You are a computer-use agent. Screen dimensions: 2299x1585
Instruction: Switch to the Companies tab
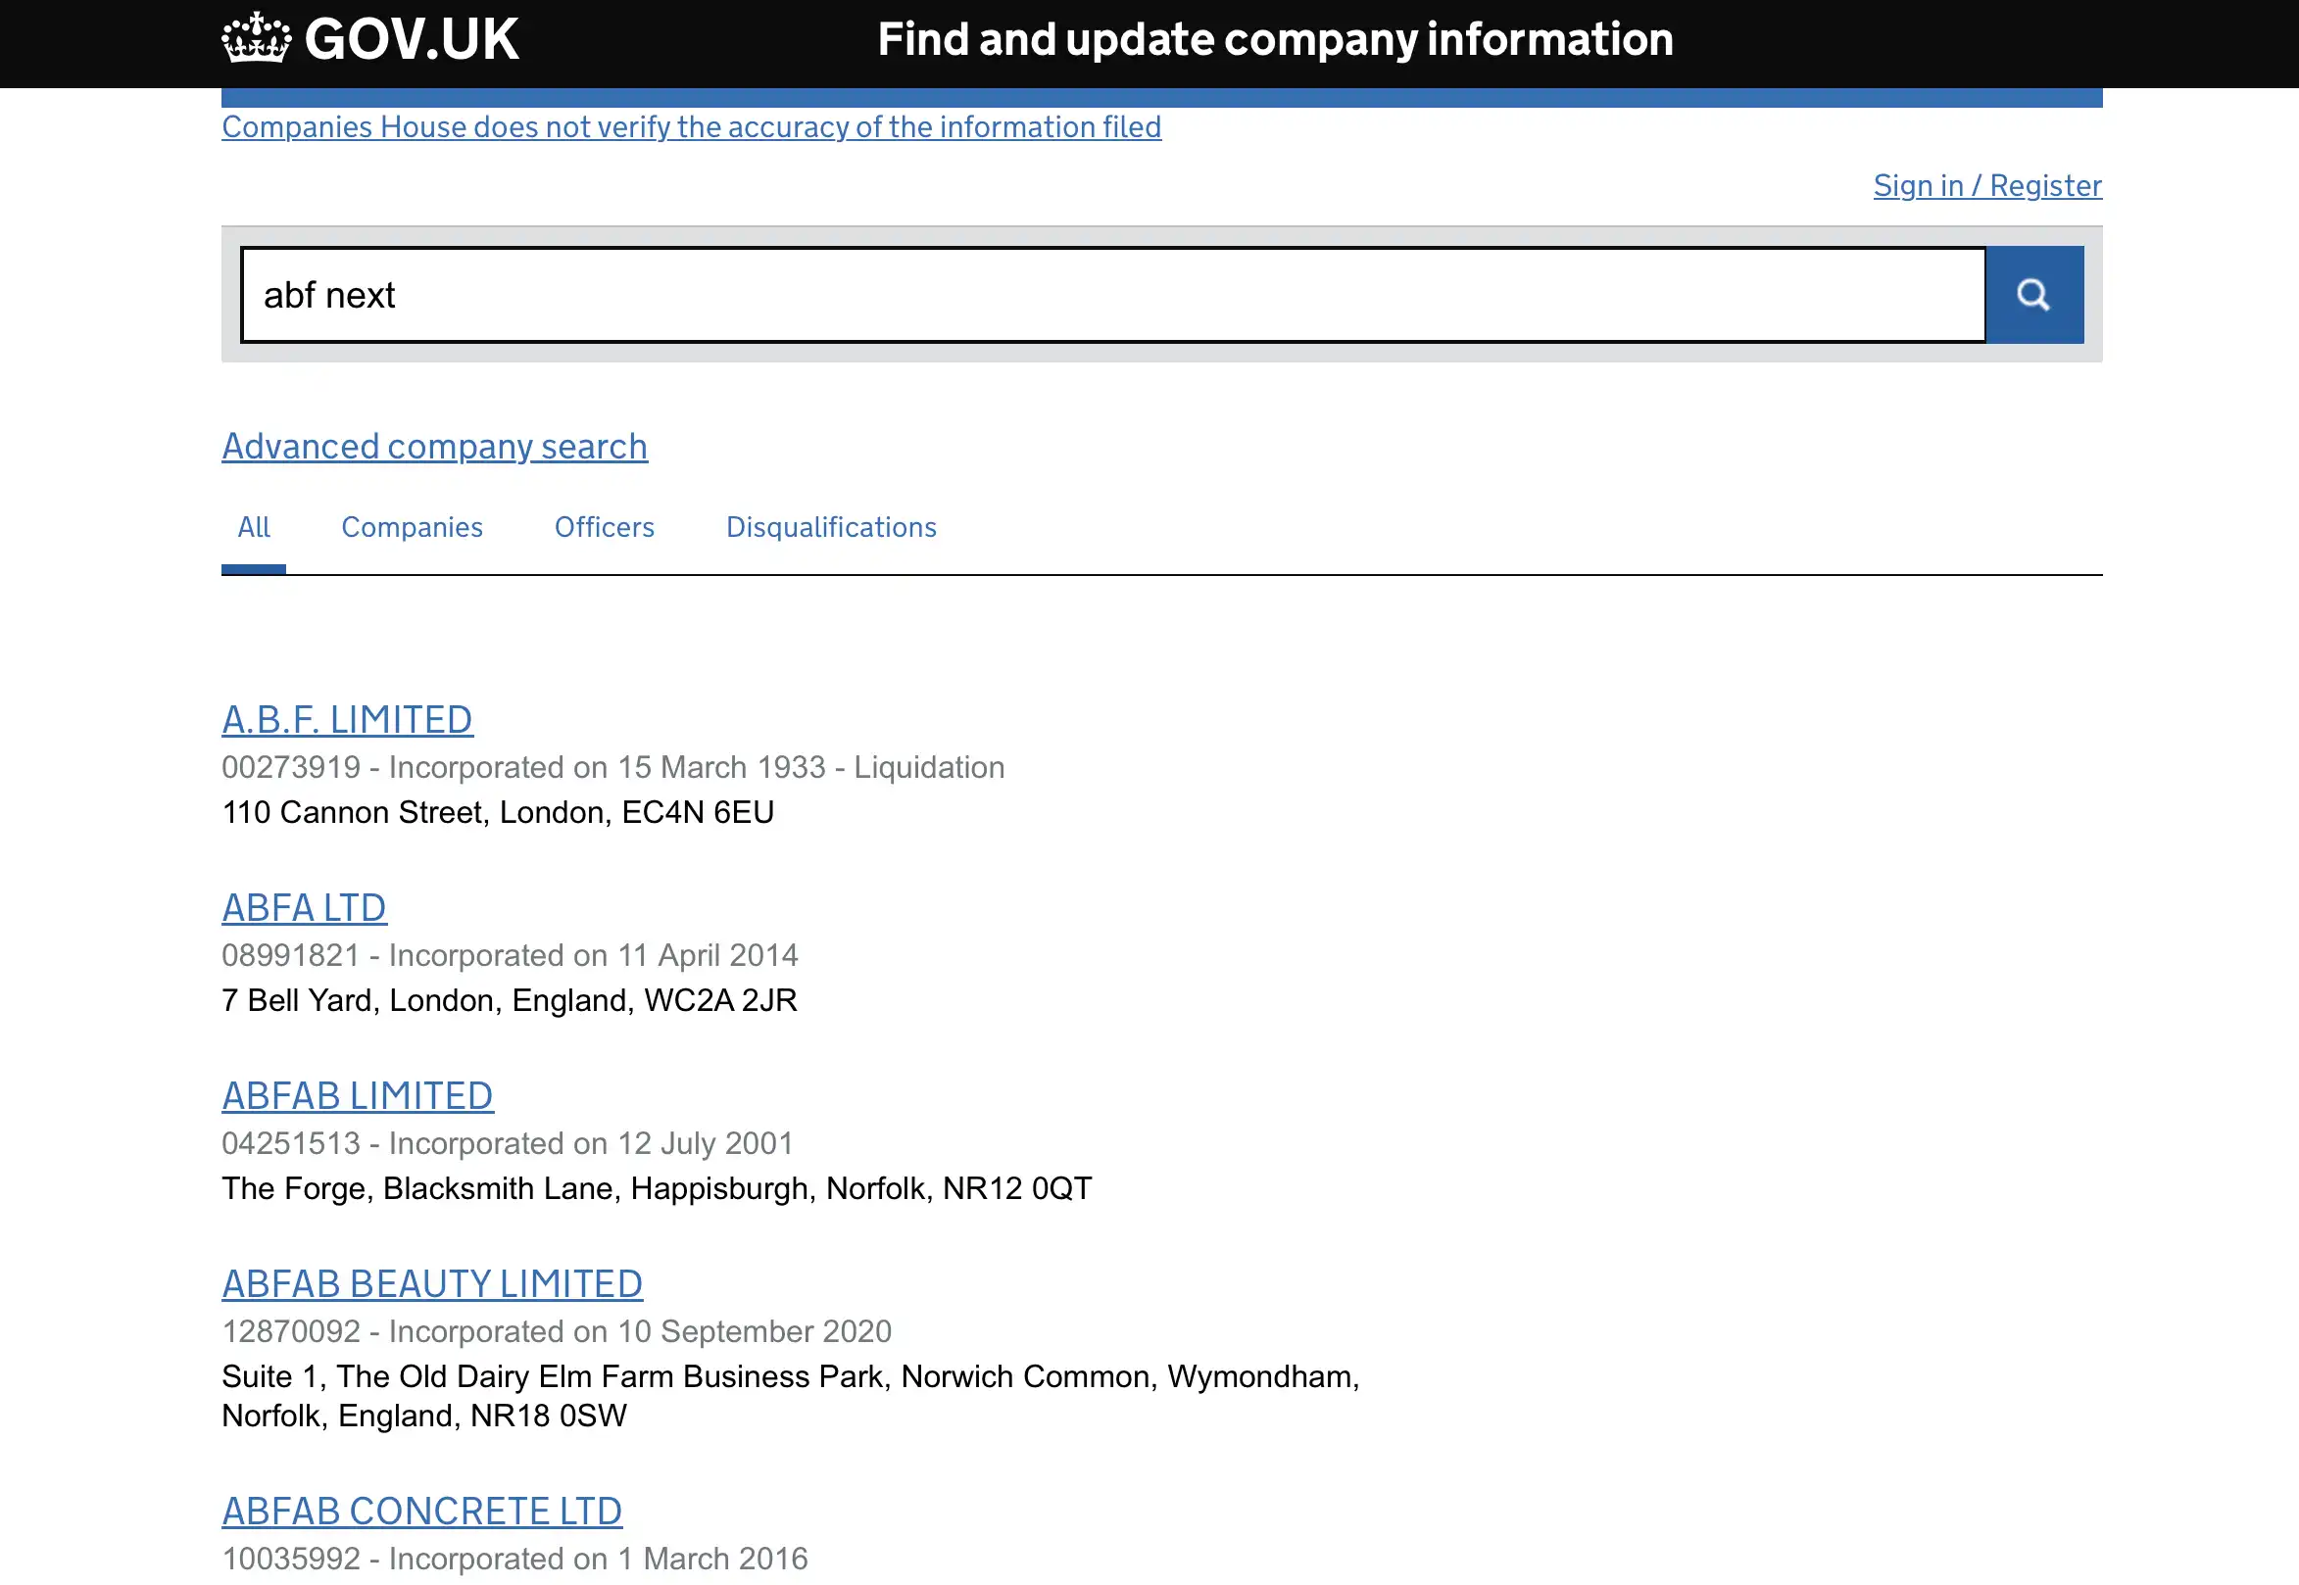(x=413, y=527)
